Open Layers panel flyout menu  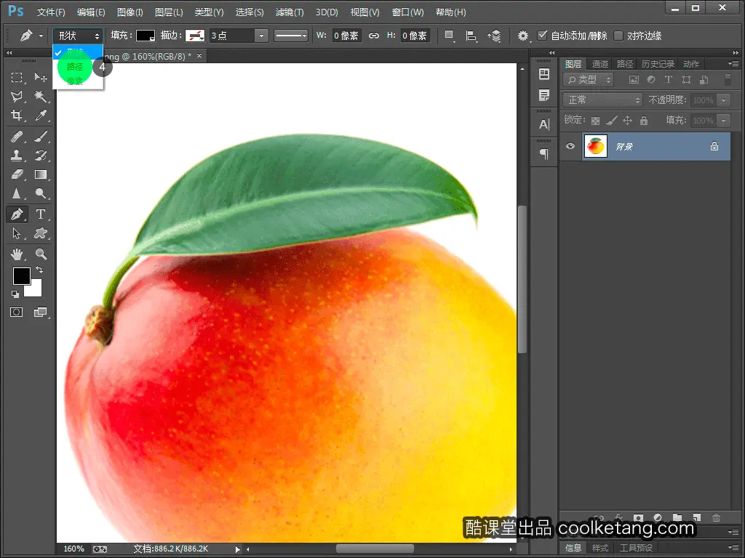point(733,64)
